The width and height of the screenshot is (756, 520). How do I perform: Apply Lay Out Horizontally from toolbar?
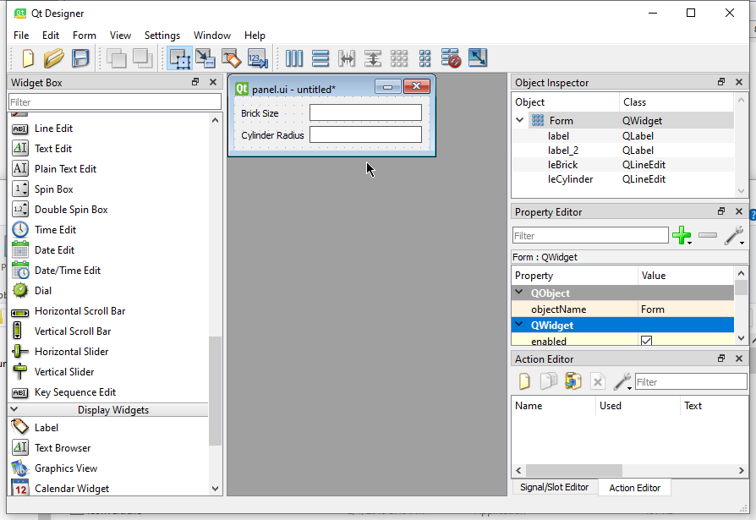(294, 58)
